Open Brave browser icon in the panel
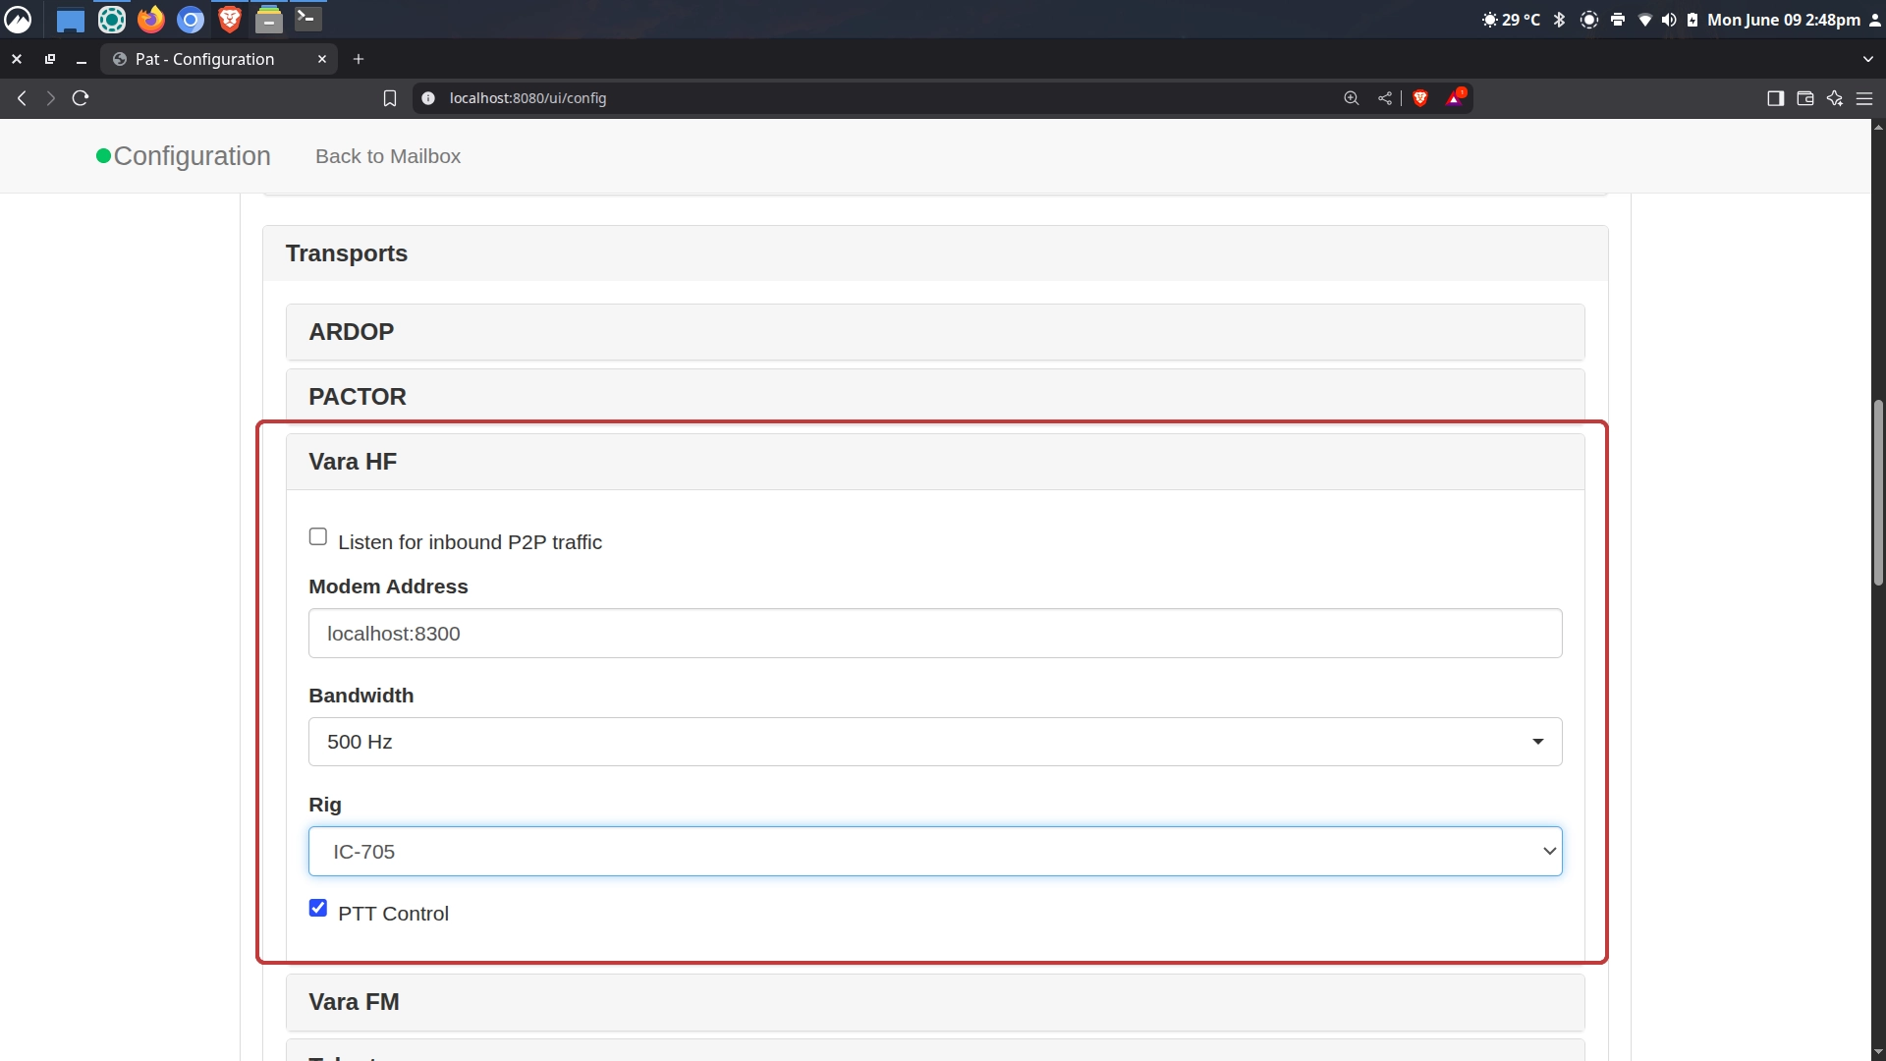This screenshot has width=1886, height=1061. [230, 19]
